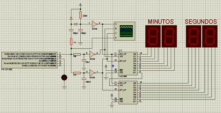Image resolution: width=221 pixels, height=113 pixels.
Task: Select the last SEGUNDOS seven-segment display
Action: click(210, 36)
